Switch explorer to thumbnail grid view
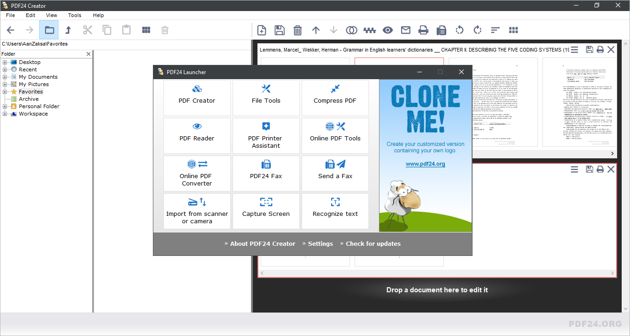The width and height of the screenshot is (630, 336). tap(146, 30)
